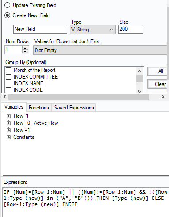Check INDEX CODE group by checkbox
This screenshot has width=169, height=217.
click(x=8, y=90)
